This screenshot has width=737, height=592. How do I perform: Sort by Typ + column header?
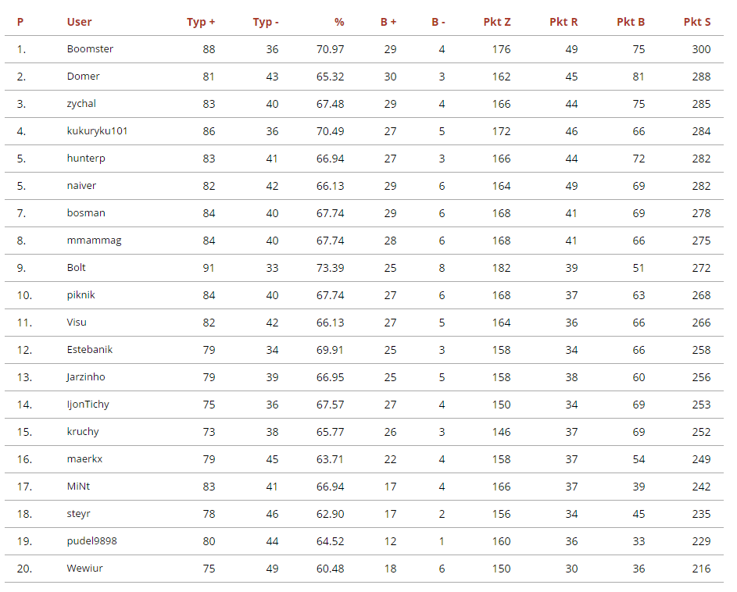(x=200, y=22)
